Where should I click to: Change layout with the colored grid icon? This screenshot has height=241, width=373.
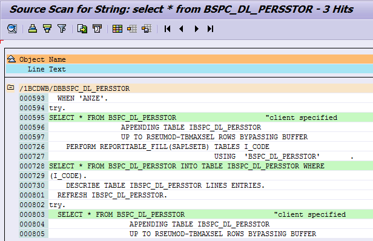117,29
